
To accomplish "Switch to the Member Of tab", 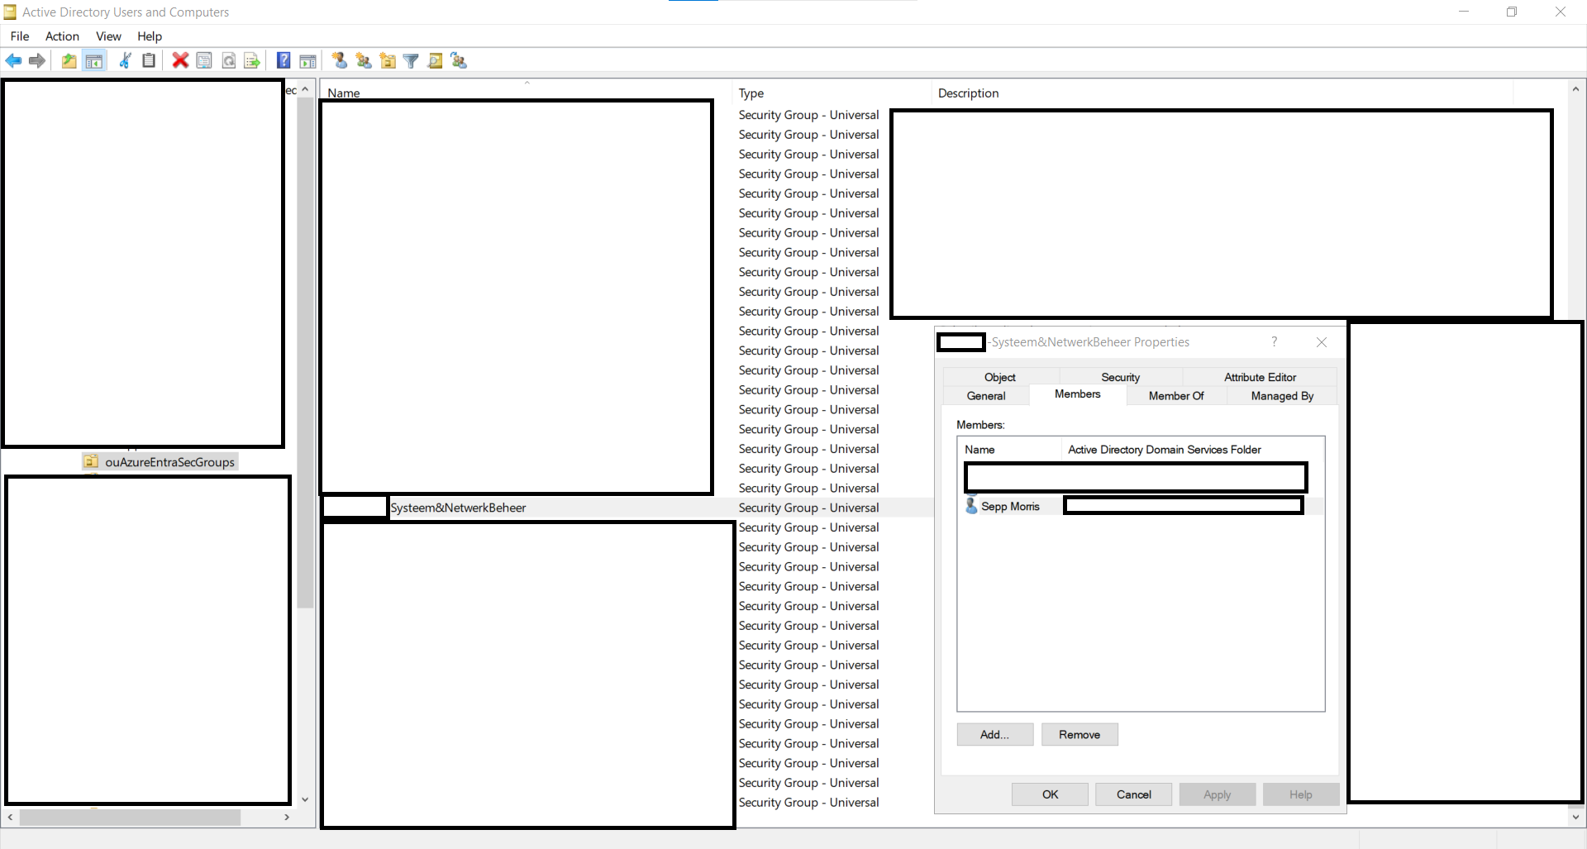I will (x=1176, y=396).
